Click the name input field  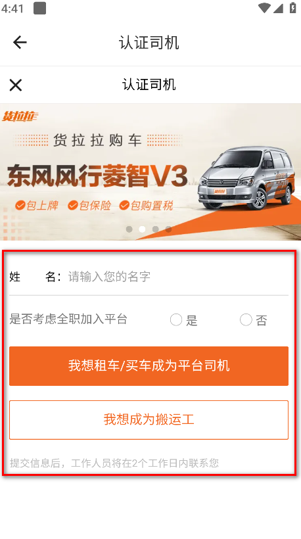click(x=177, y=276)
